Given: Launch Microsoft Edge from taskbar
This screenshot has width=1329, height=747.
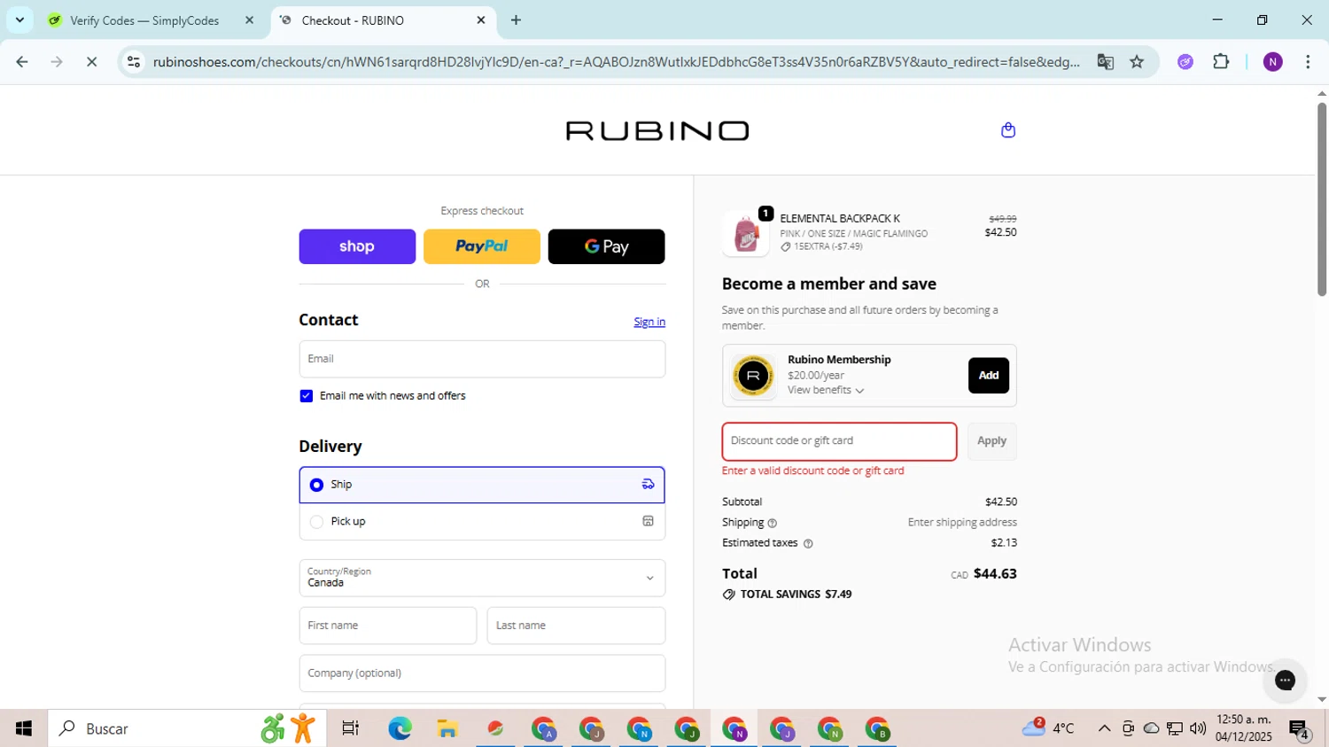Looking at the screenshot, I should click(x=400, y=728).
